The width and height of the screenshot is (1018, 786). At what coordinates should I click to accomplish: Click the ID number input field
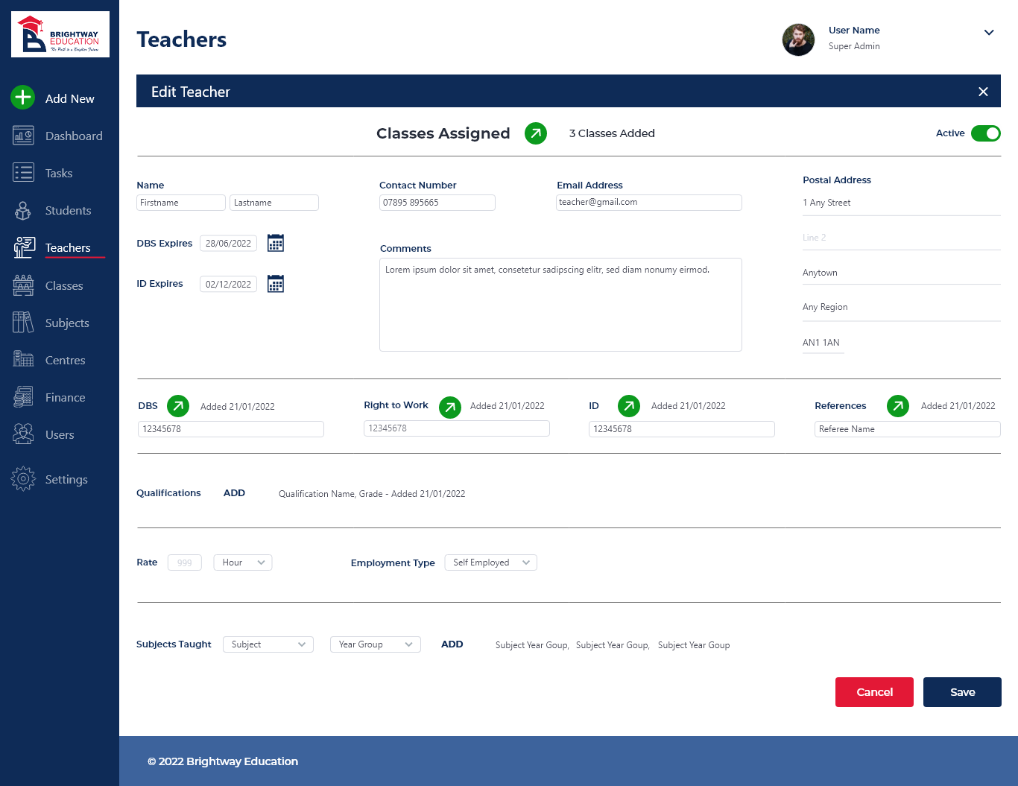pos(682,429)
